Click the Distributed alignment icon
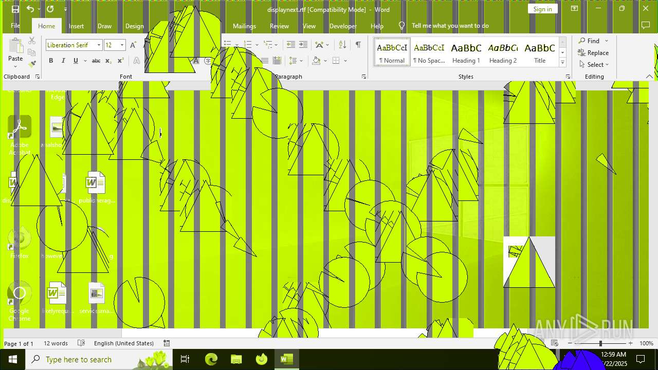The image size is (658, 370). (277, 61)
